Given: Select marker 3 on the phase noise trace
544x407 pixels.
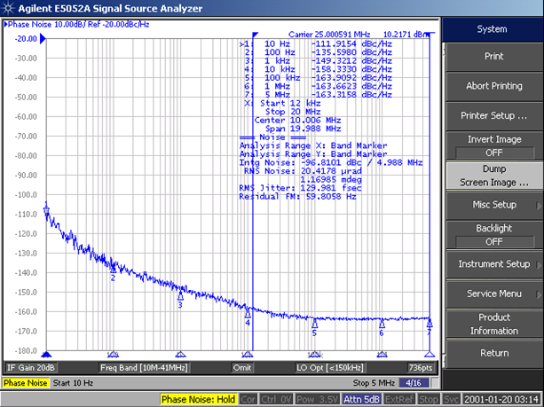Looking at the screenshot, I should click(x=180, y=296).
